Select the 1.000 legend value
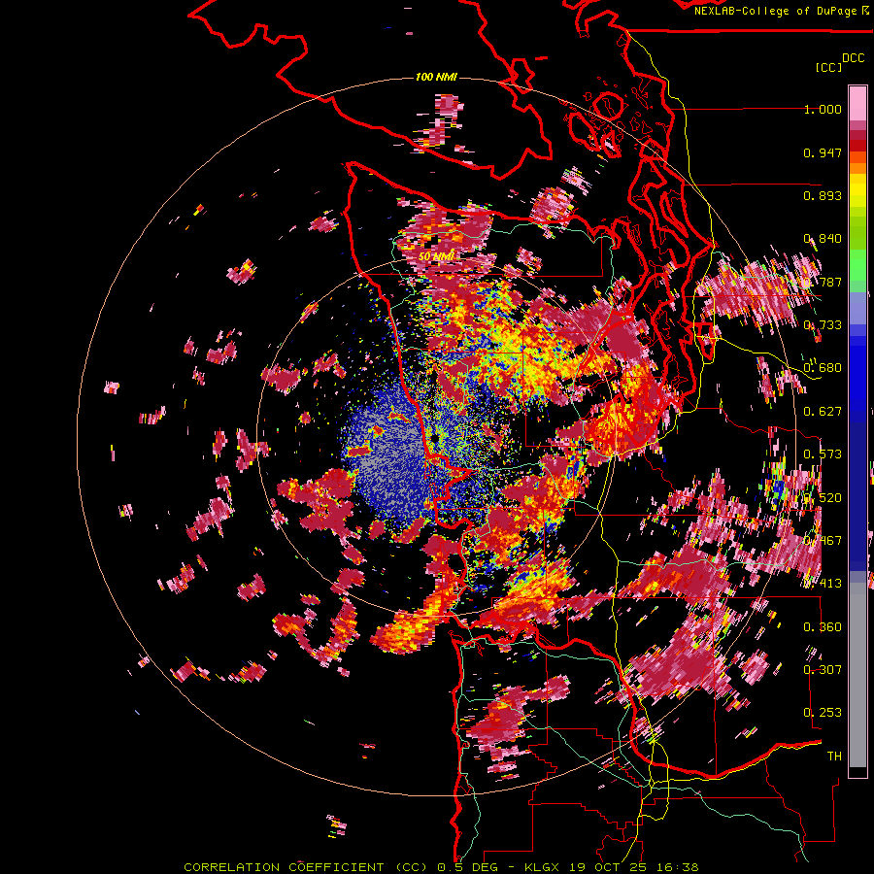 [x=823, y=109]
